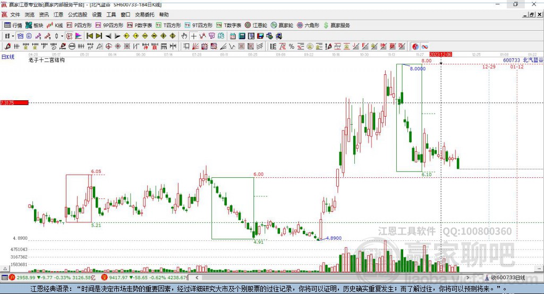
Task: Click the red 7.3175 price label
Action: coord(14,102)
